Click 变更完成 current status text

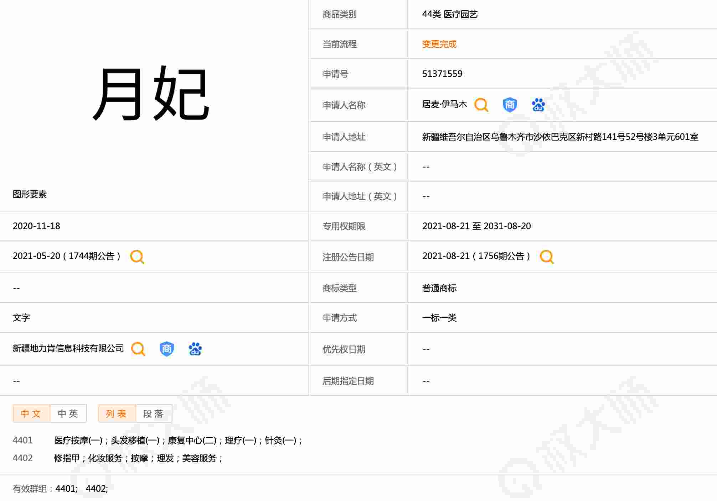[439, 44]
